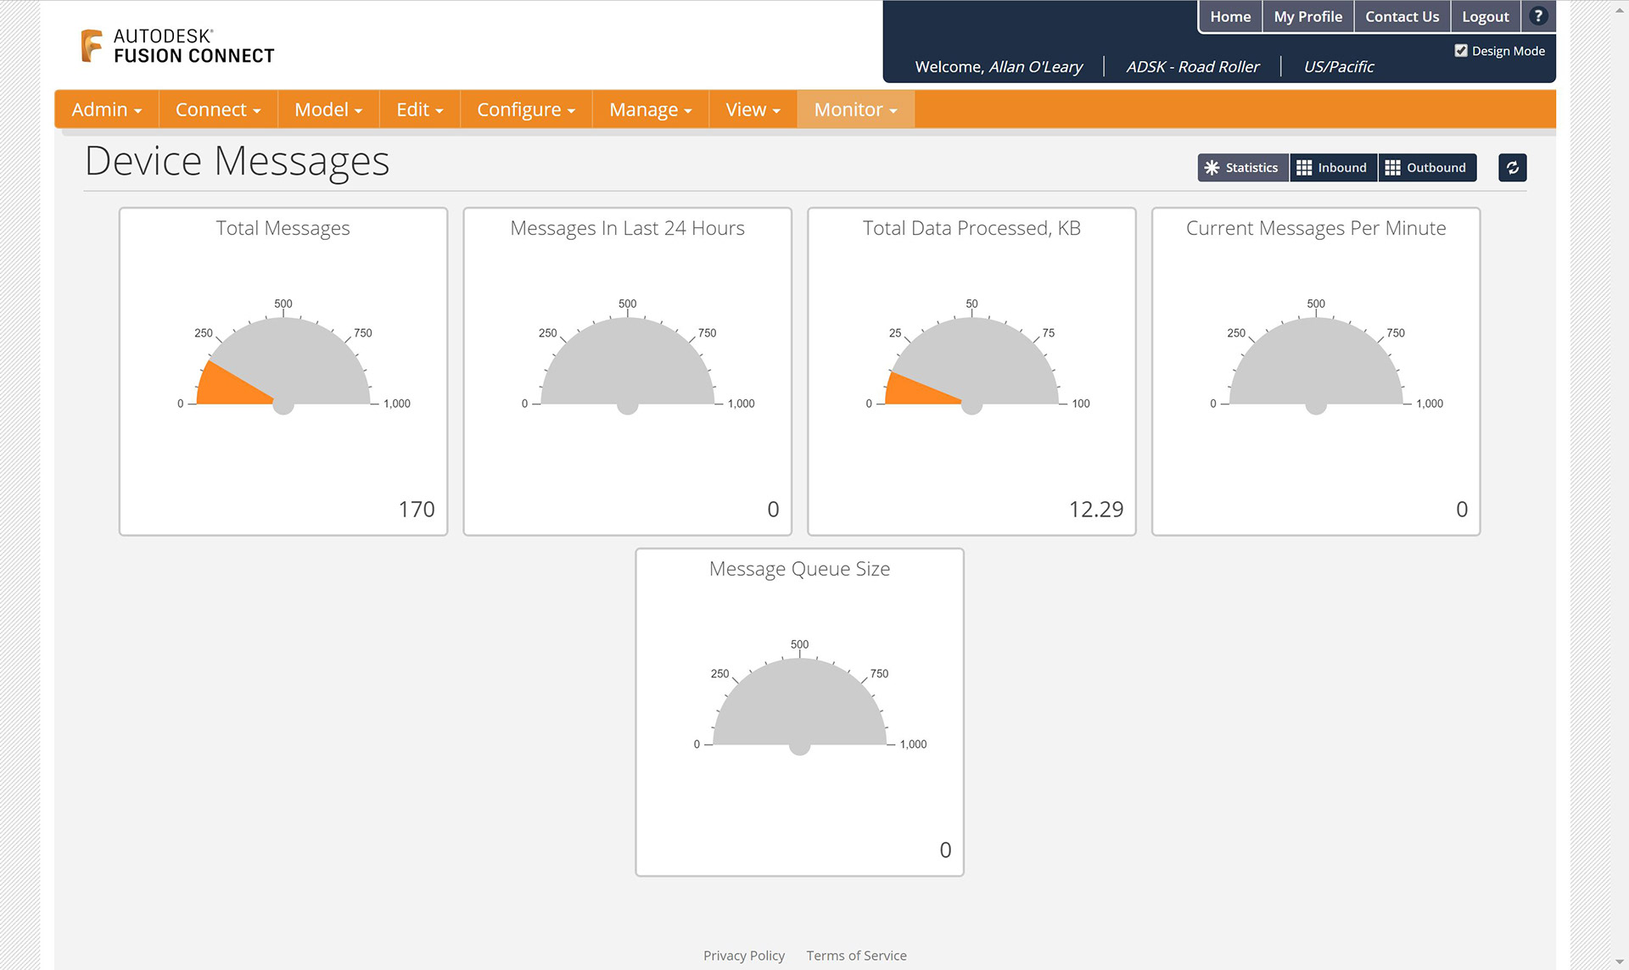
Task: Open My Profile
Action: (x=1307, y=17)
